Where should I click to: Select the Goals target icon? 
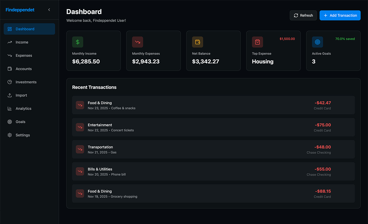coord(10,121)
